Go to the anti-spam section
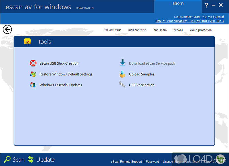 [x=160, y=30]
